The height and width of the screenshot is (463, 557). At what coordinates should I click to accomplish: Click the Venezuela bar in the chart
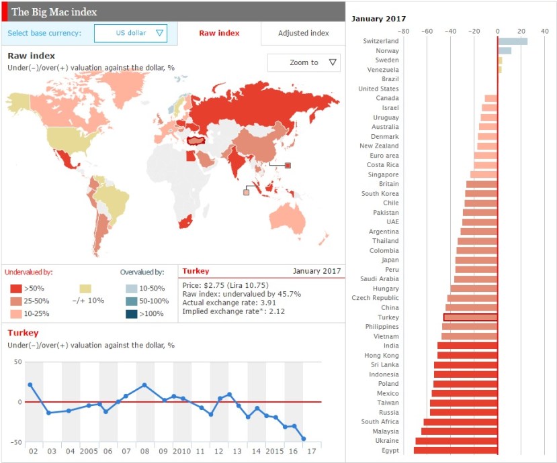click(x=500, y=70)
